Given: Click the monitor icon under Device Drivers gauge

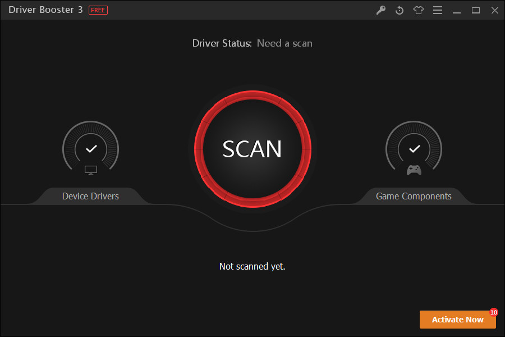Looking at the screenshot, I should point(90,170).
